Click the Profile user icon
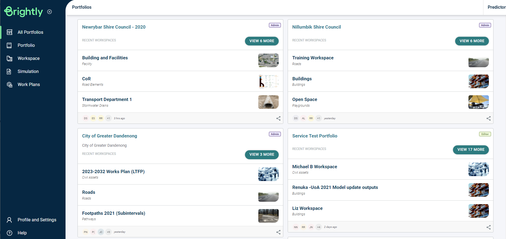The image size is (506, 239). (x=9, y=220)
